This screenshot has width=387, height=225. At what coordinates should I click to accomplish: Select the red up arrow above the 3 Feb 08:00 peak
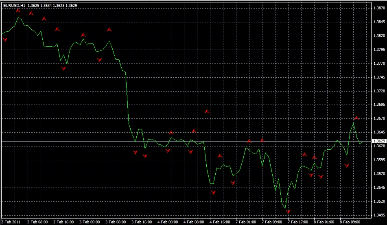109,30
